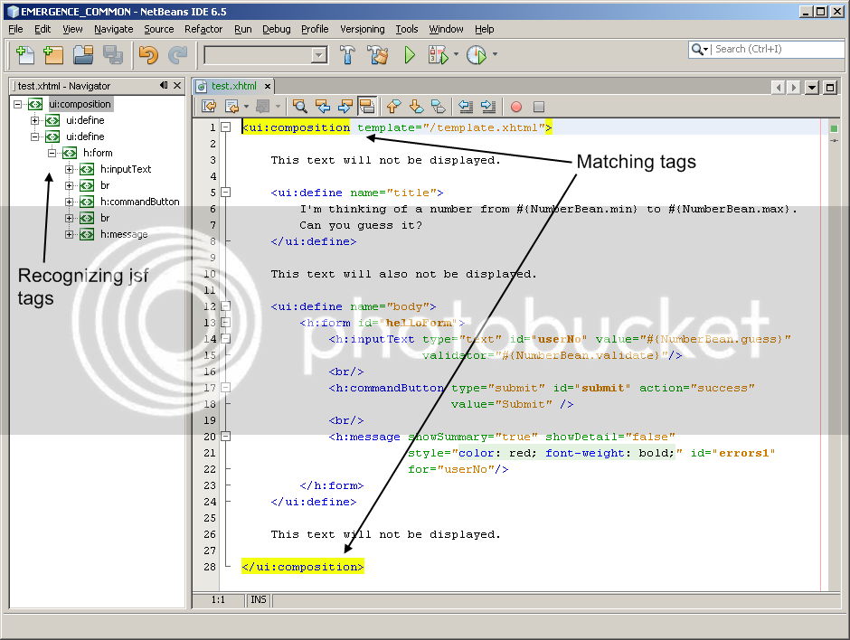Click the Save All icon
Image resolution: width=850 pixels, height=640 pixels.
click(x=113, y=55)
